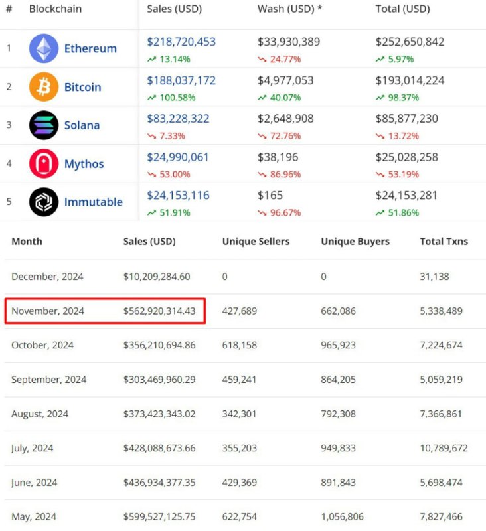This screenshot has height=531, width=486.
Task: Click the Ethereum logo icon
Action: click(44, 48)
